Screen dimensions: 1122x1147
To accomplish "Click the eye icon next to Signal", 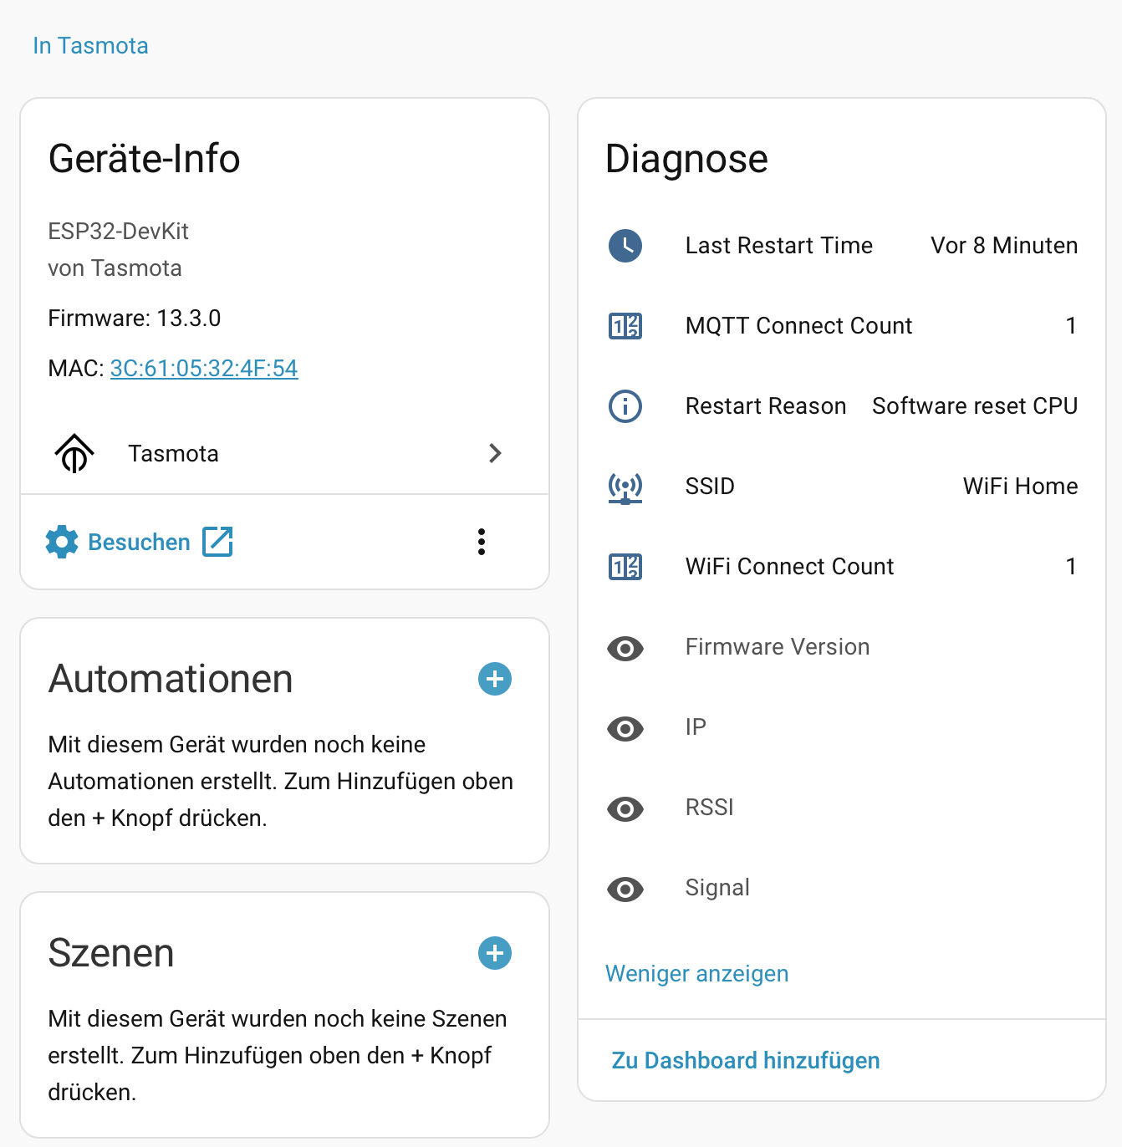I will pyautogui.click(x=625, y=889).
